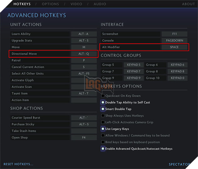This screenshot has height=169, width=198.
Task: Change Directional Move binding ALT - Q
Action: tap(84, 54)
